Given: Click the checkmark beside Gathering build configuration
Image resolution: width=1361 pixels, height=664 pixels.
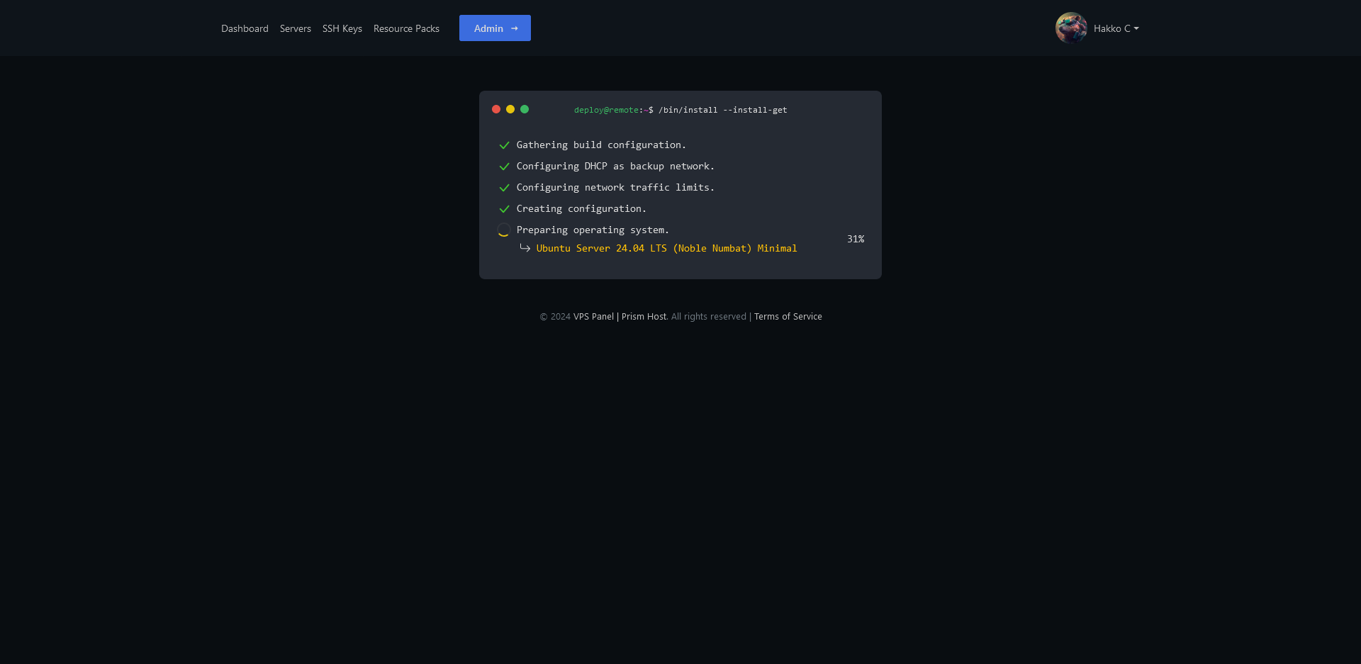Looking at the screenshot, I should point(504,145).
